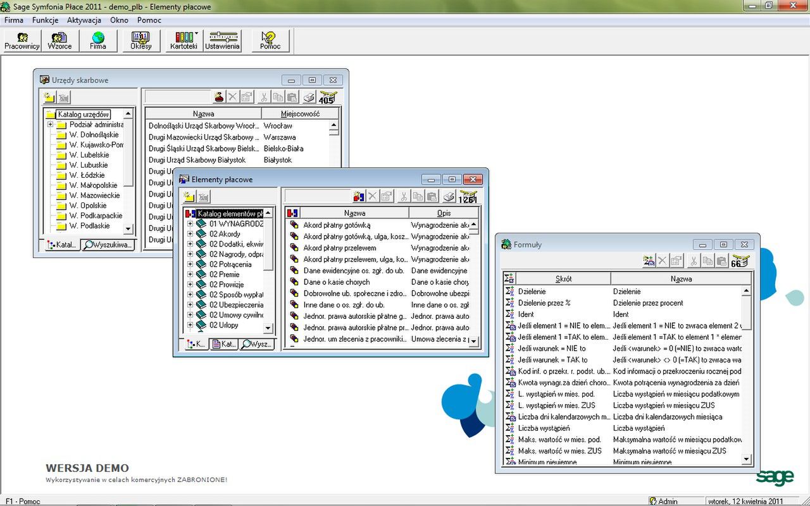Image resolution: width=810 pixels, height=506 pixels.
Task: Click scroll-down arrow of Elementy płacowe tree
Action: 268,328
